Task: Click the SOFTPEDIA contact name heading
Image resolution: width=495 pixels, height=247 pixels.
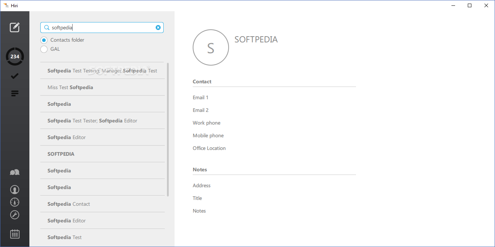Action: [256, 39]
